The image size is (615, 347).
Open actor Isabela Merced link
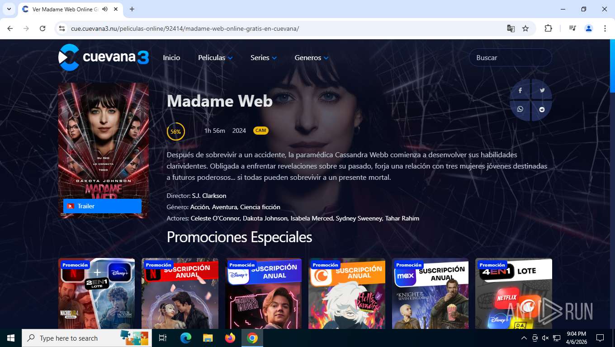[x=312, y=218]
